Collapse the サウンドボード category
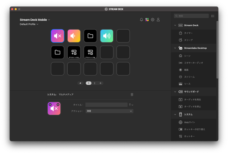Screen dimensions: 228x154 pos(175,92)
